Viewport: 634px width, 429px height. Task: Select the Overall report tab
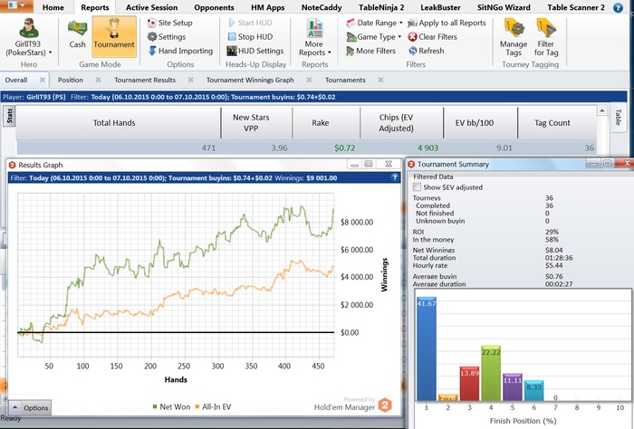click(16, 80)
